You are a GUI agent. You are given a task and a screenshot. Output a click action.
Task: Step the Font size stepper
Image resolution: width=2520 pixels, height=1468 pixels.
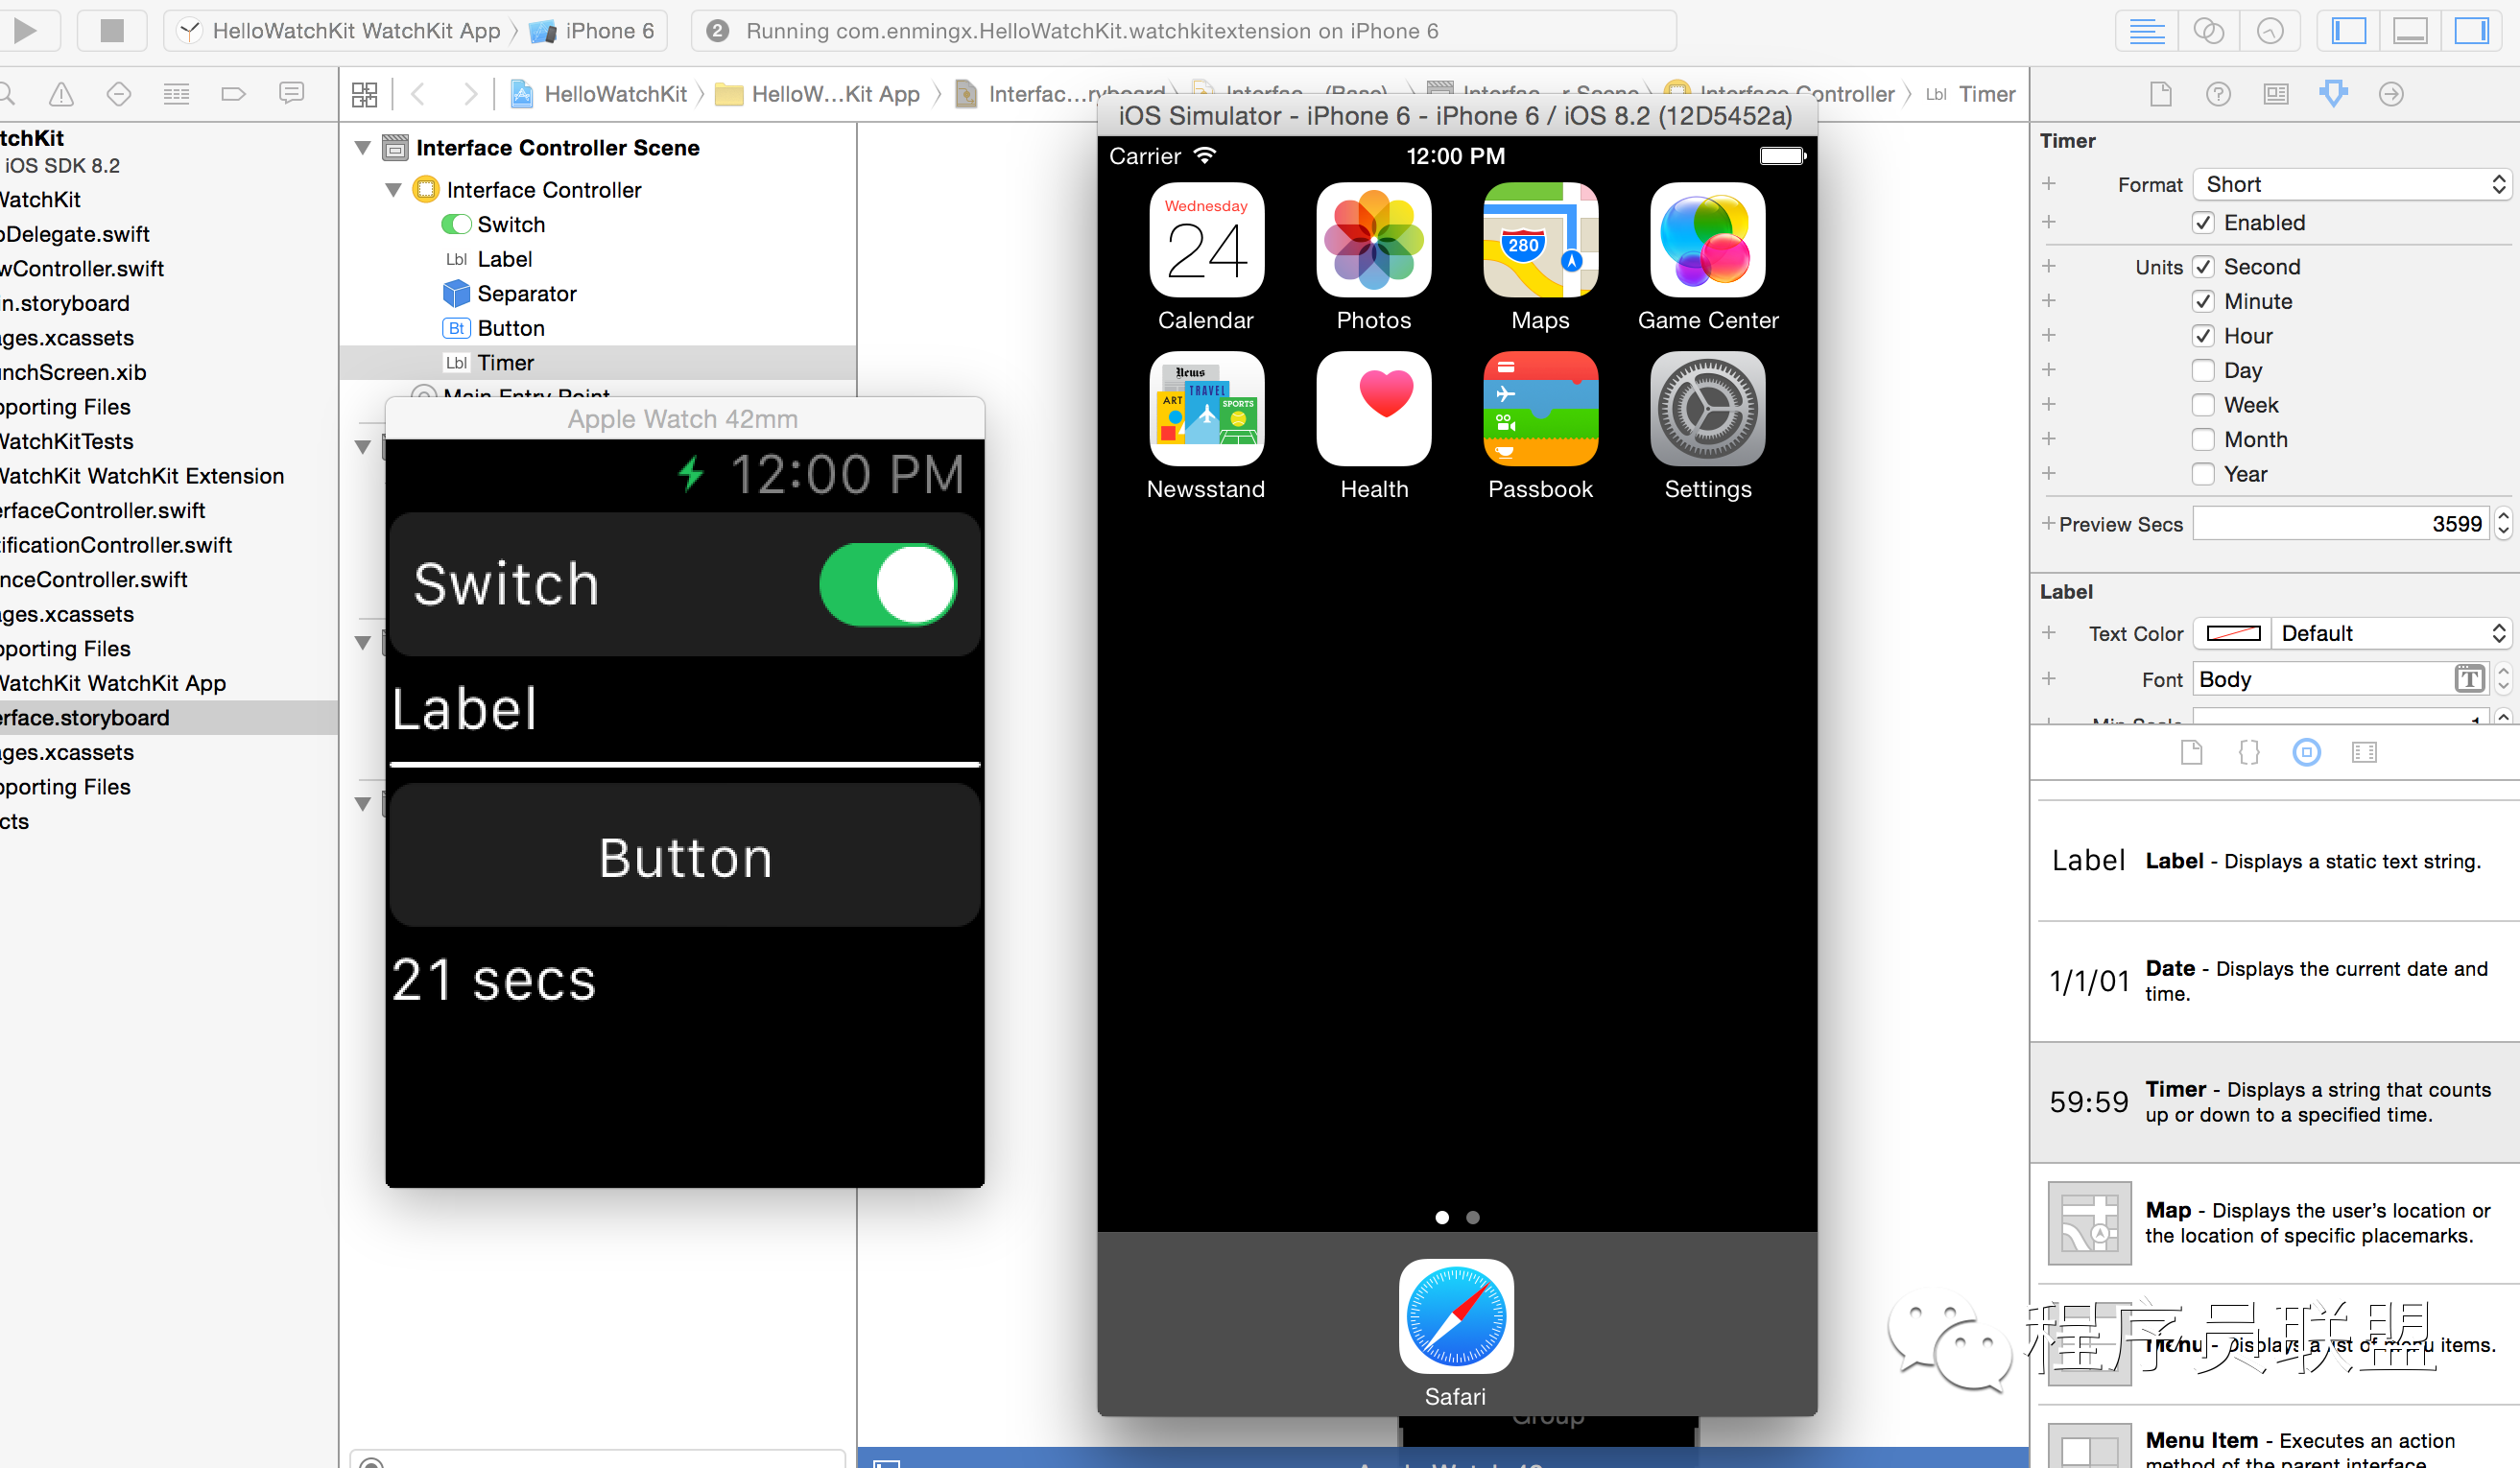point(2504,680)
